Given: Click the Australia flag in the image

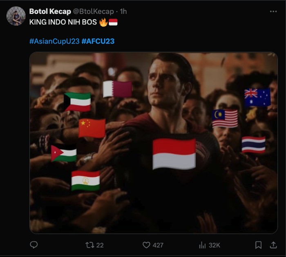Looking at the screenshot, I should tap(257, 97).
